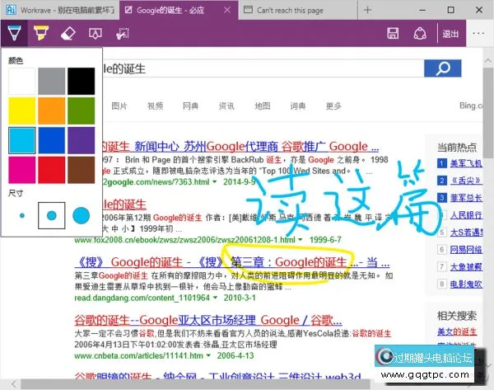This screenshot has height=390, width=494.
Task: Select the Pen tool in web note toolbar
Action: click(14, 33)
